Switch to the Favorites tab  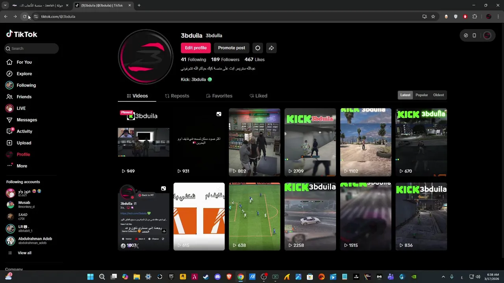click(219, 96)
